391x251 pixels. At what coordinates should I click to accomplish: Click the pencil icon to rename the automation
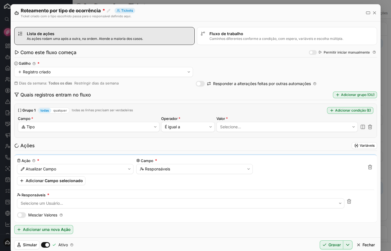pyautogui.click(x=109, y=11)
